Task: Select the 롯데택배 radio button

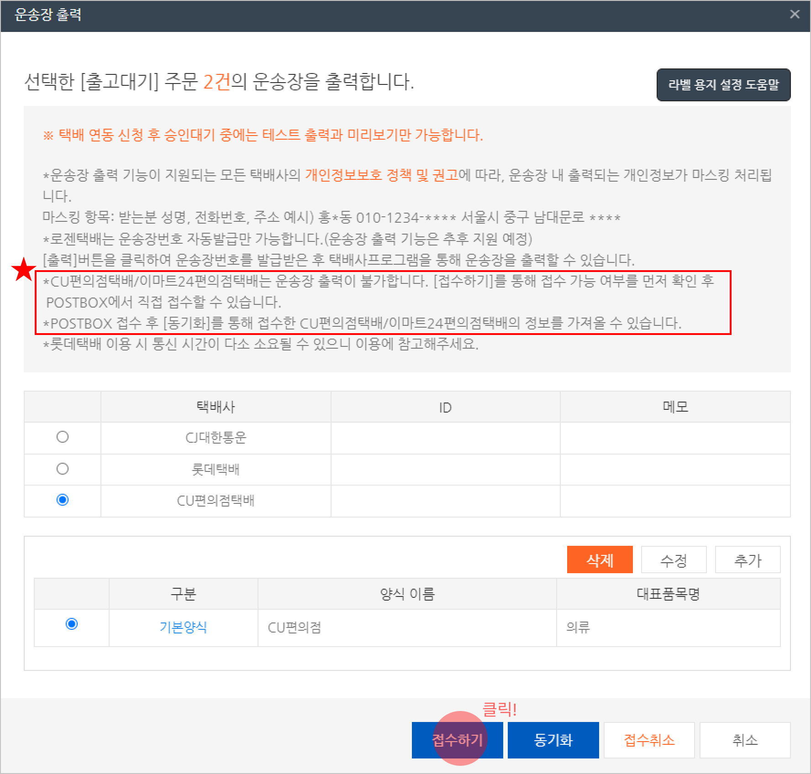Action: 63,469
